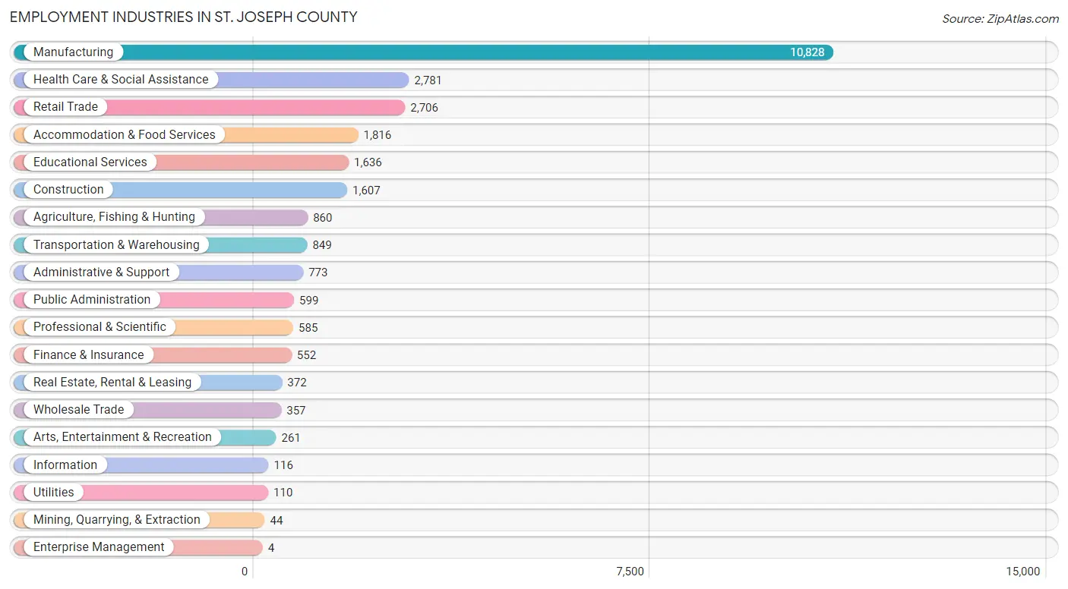Click the Health Care & Social Assistance label

click(121, 80)
